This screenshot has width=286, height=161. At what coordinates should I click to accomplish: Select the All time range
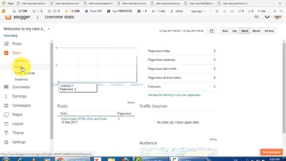point(269,31)
